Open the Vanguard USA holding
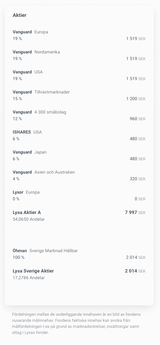Image resolution: width=160 pixels, height=345 pixels. 79,75
